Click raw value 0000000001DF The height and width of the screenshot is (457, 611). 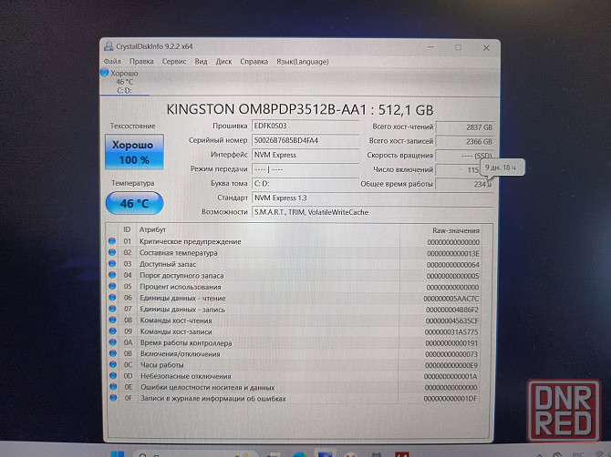(450, 399)
